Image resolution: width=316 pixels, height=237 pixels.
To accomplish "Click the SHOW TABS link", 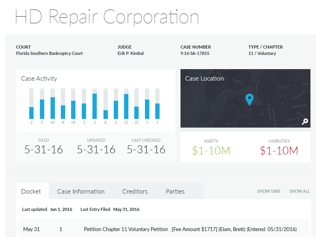I will 269,191.
